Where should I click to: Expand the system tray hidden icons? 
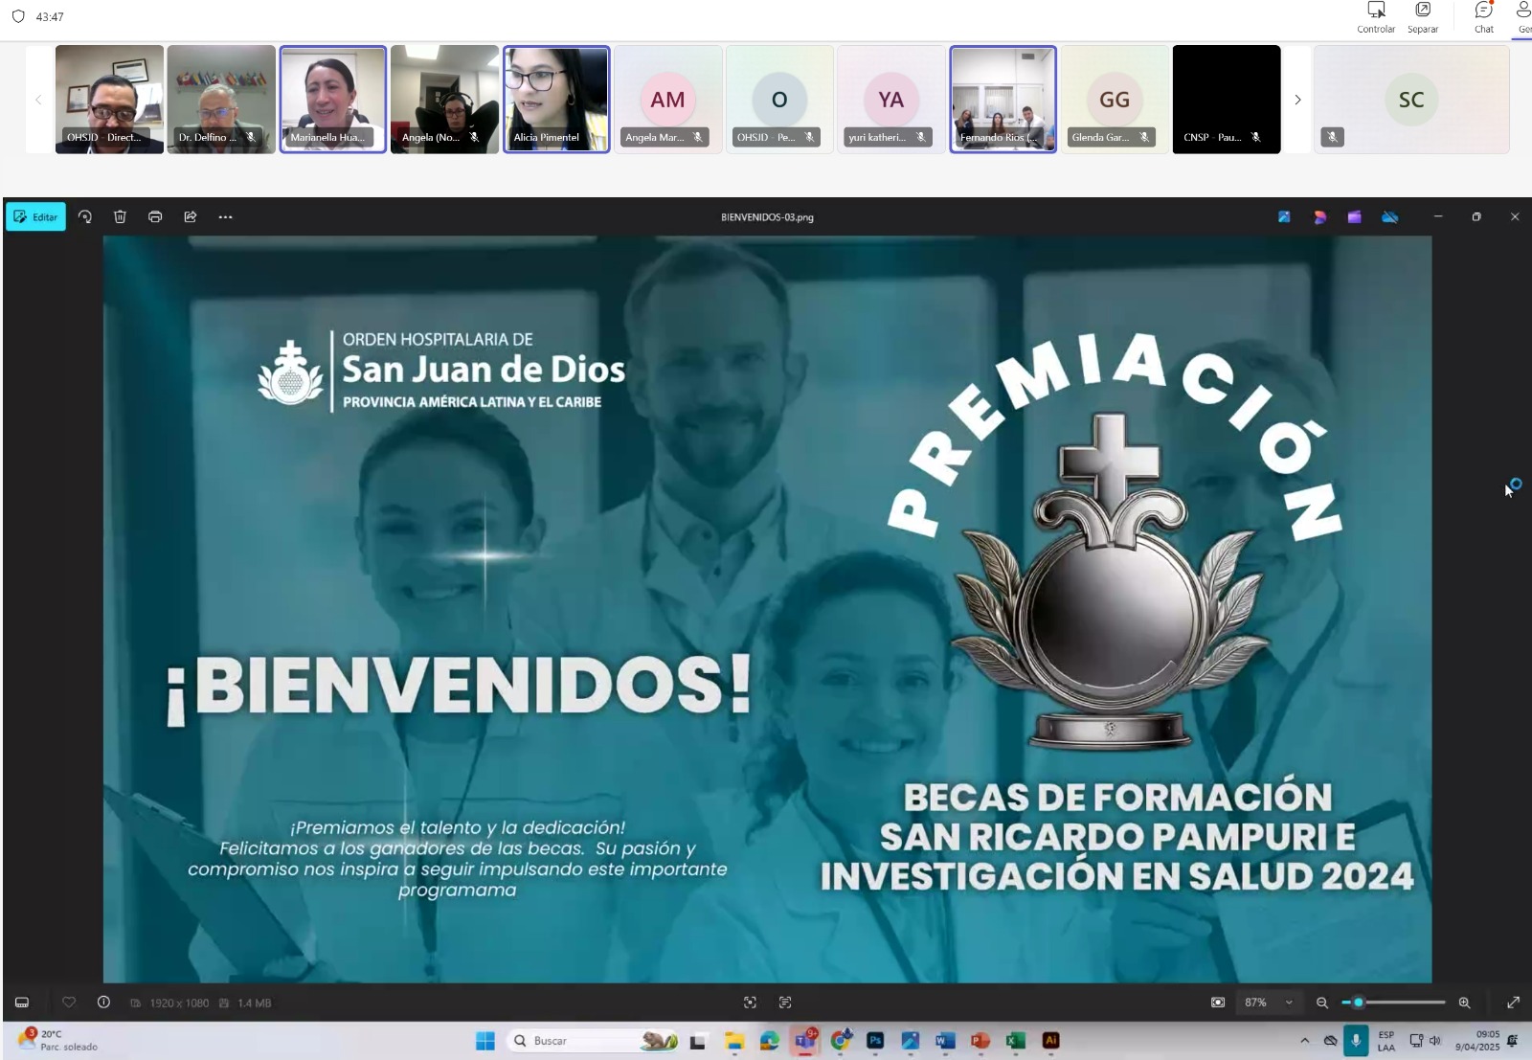click(1304, 1041)
